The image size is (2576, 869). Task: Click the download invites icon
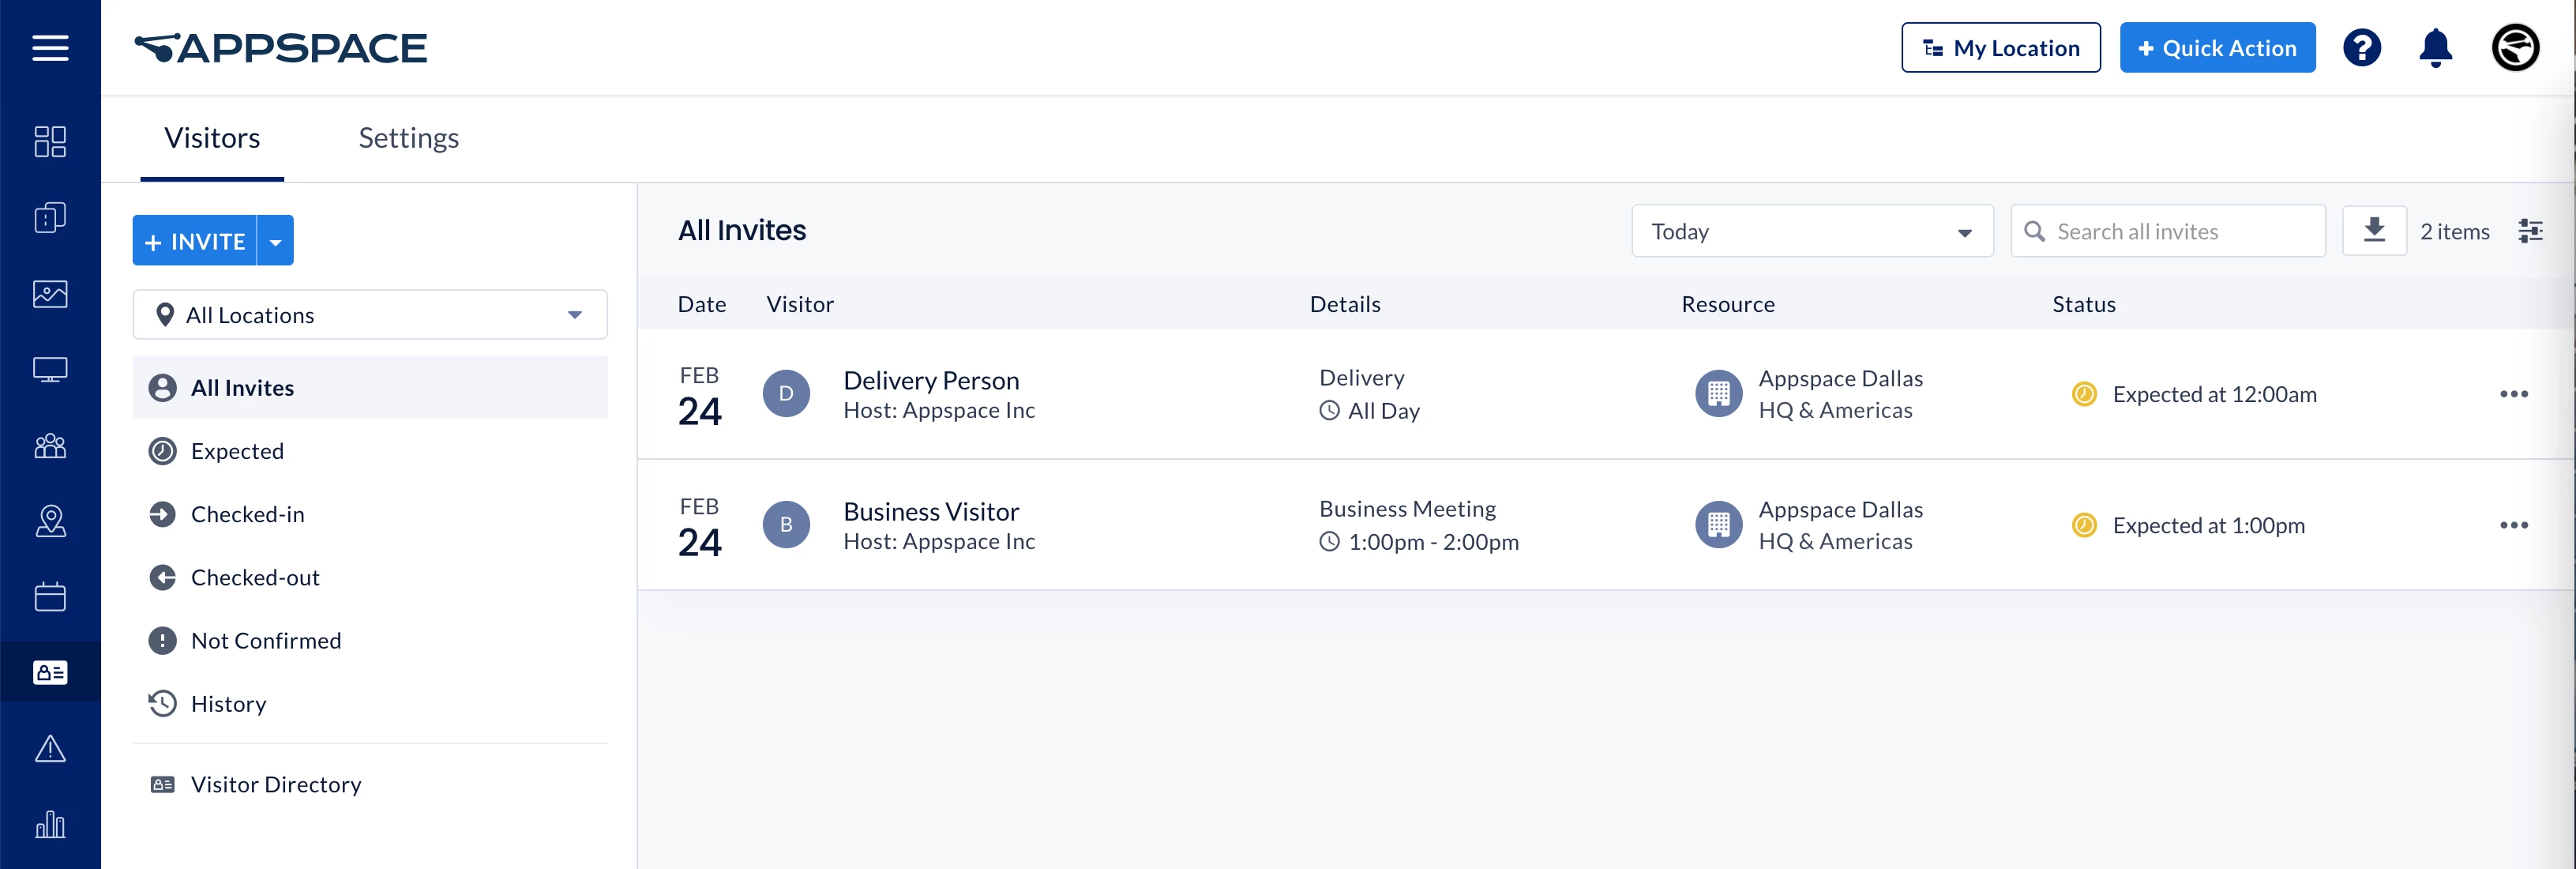pyautogui.click(x=2374, y=231)
